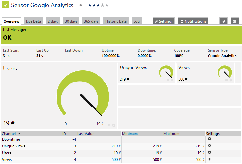Click the Views mini gauge

(x=225, y=71)
